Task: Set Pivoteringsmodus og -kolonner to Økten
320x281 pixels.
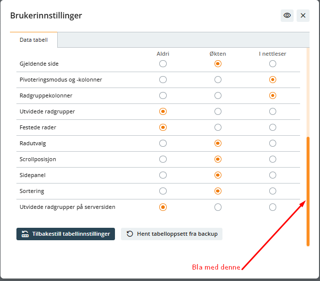Action: pos(218,80)
